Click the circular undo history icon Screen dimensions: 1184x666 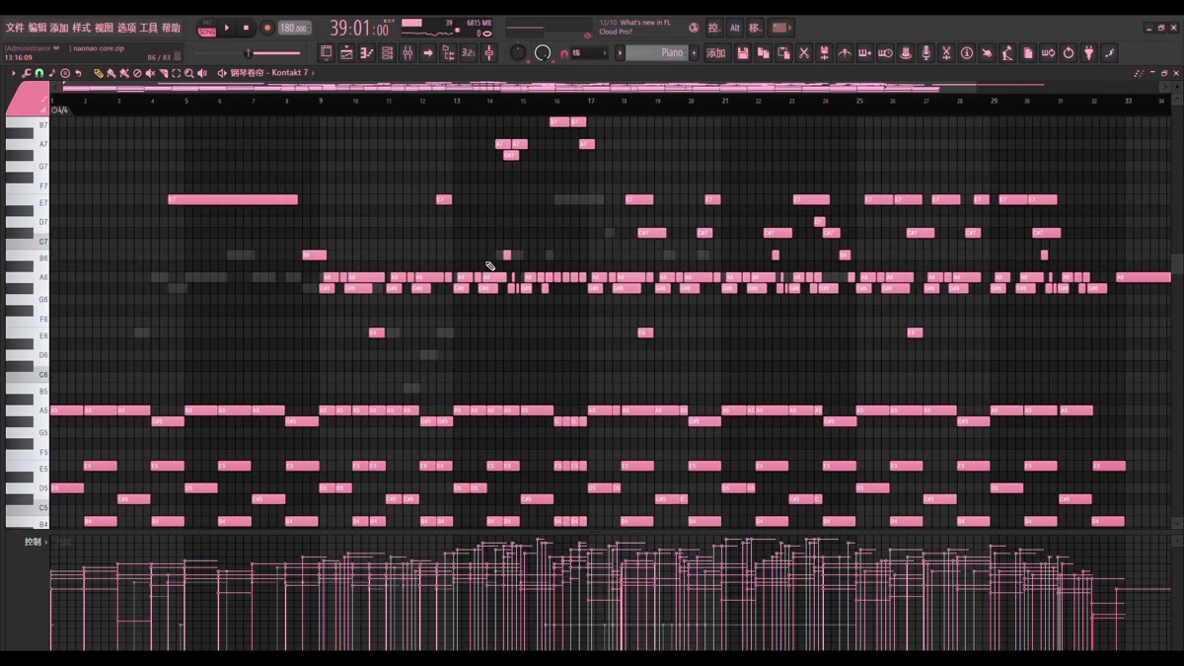coord(1069,52)
